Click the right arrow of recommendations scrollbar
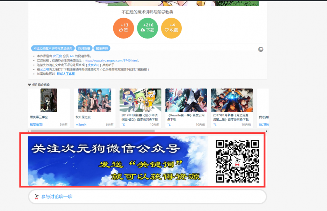 point(266,131)
